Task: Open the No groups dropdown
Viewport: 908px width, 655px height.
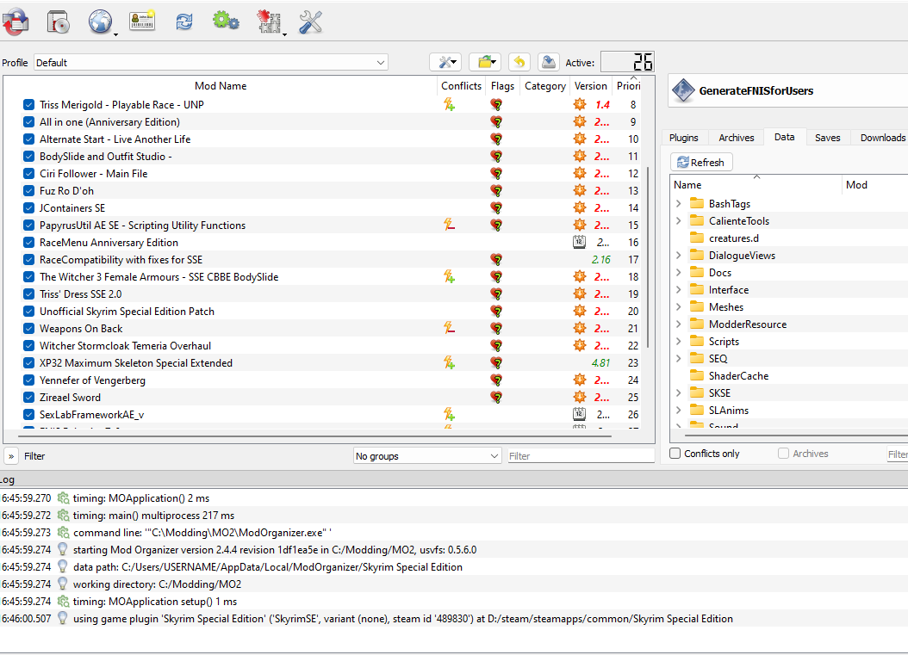Action: [x=427, y=456]
